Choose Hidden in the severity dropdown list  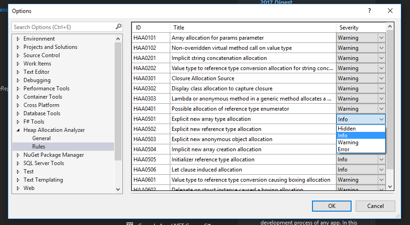(361, 129)
